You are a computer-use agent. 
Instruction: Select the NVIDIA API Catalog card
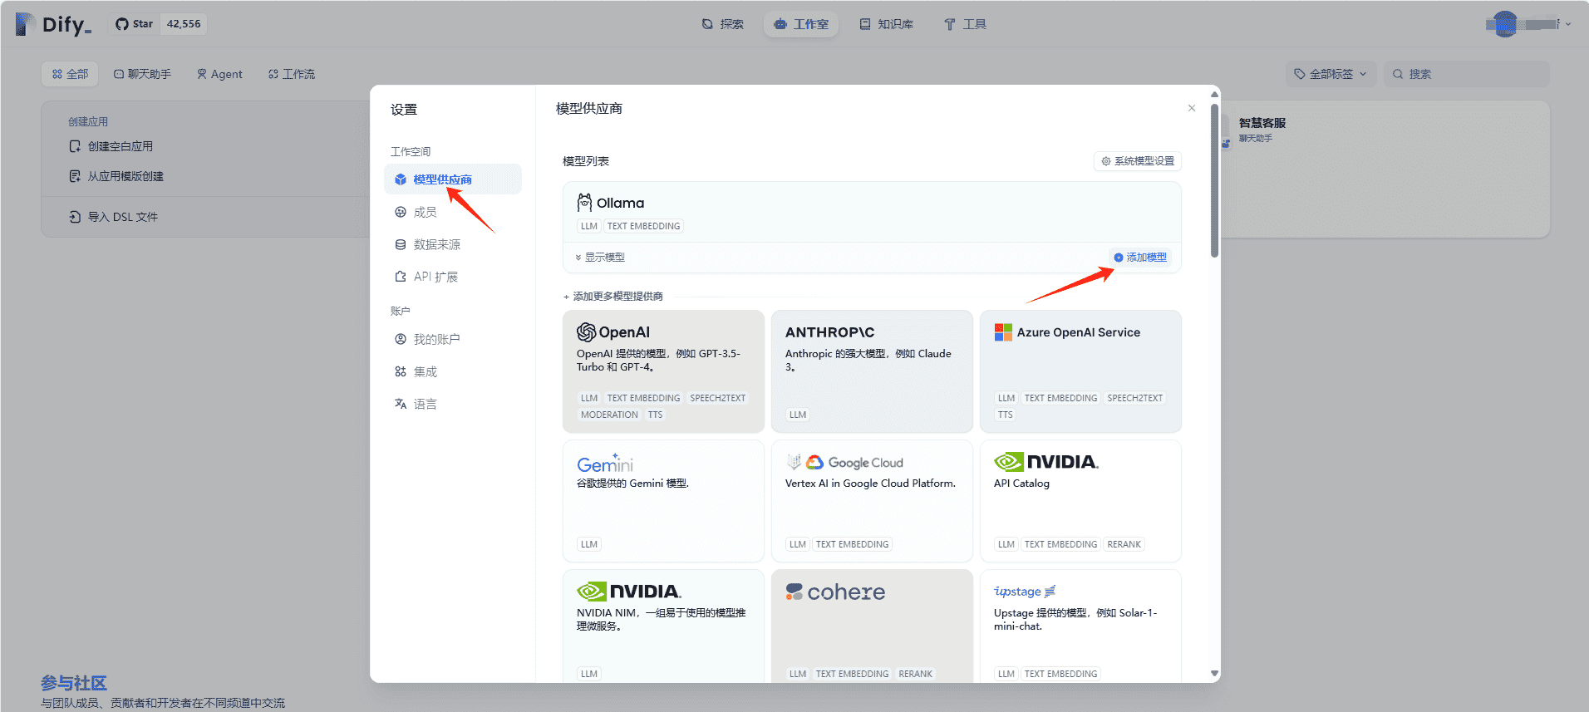[1080, 501]
